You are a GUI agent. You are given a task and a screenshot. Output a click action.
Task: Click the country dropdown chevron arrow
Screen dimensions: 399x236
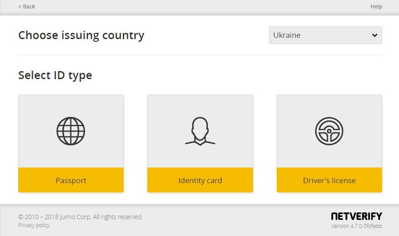[x=375, y=35]
